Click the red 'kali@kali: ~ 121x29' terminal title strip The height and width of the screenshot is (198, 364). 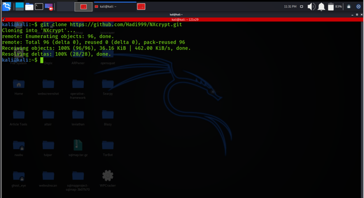(x=185, y=19)
